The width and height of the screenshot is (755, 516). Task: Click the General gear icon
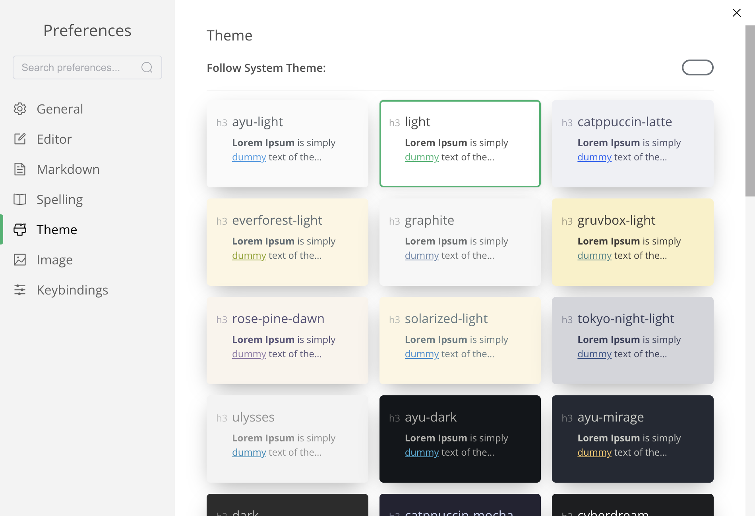[x=20, y=109]
